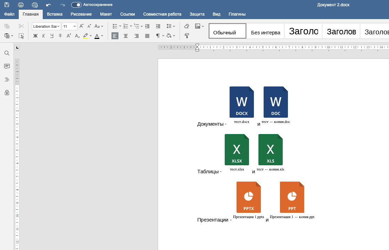Viewport: 389px width, 250px height.
Task: Toggle strikethrough formatting
Action: click(x=60, y=36)
